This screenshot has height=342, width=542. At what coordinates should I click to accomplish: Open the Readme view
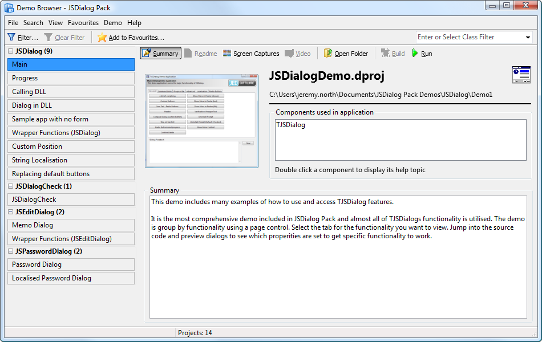point(201,54)
